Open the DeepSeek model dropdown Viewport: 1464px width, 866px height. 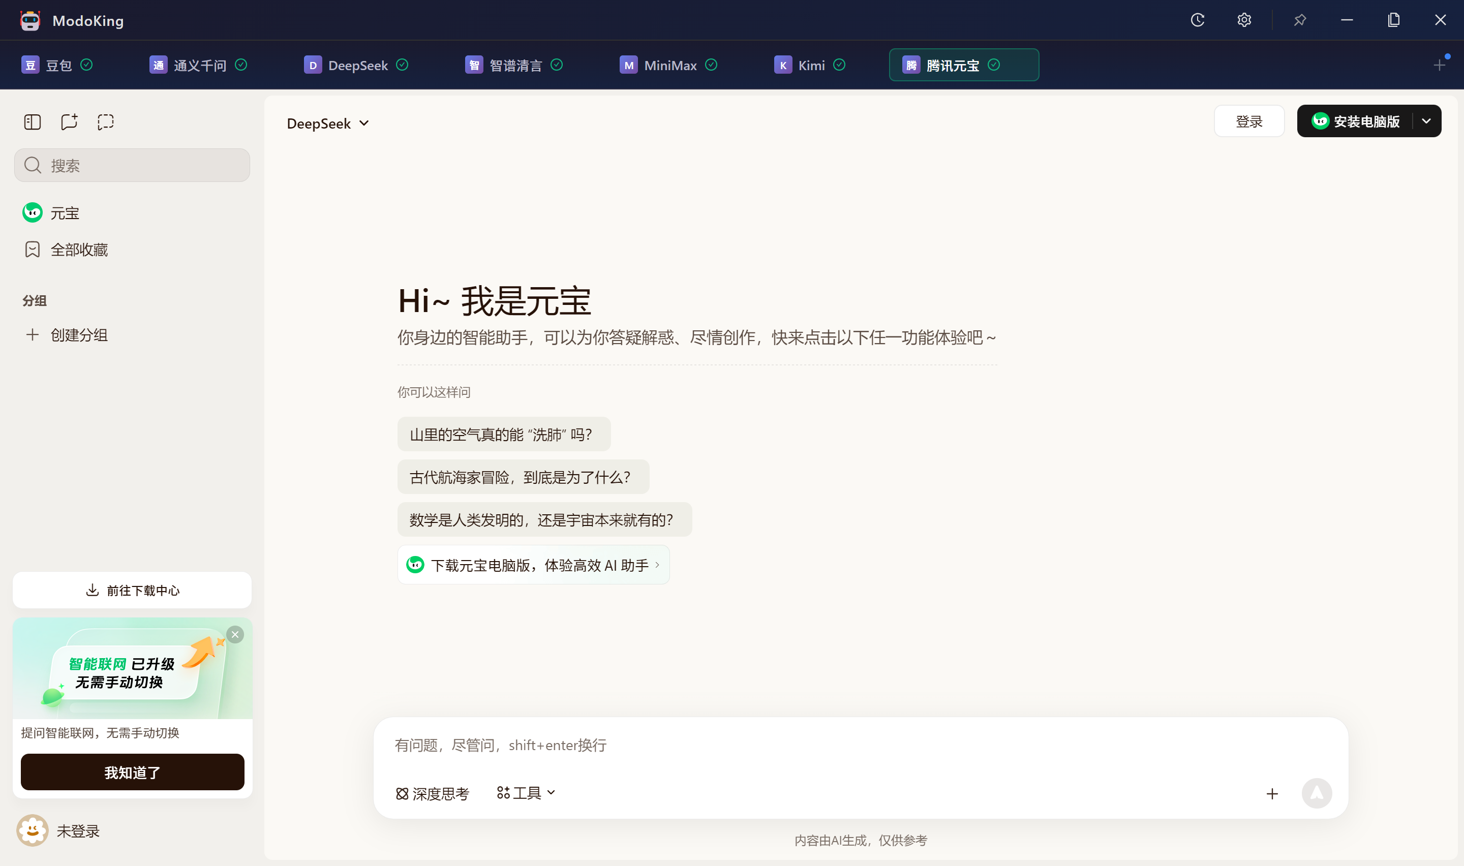[328, 123]
